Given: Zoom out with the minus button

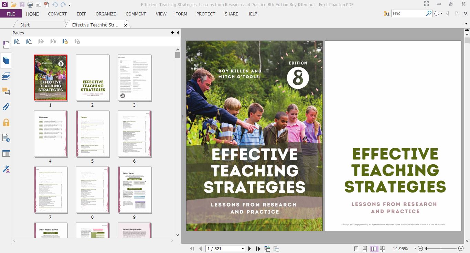Looking at the screenshot, I should pyautogui.click(x=420, y=249).
